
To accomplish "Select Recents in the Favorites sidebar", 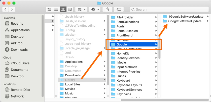I will coord(17,23).
